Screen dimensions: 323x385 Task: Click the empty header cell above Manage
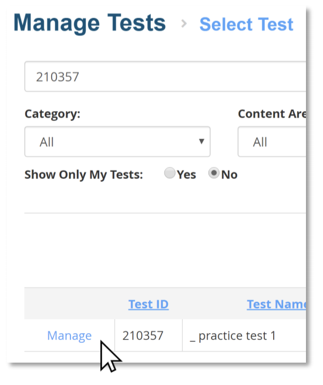(x=69, y=304)
